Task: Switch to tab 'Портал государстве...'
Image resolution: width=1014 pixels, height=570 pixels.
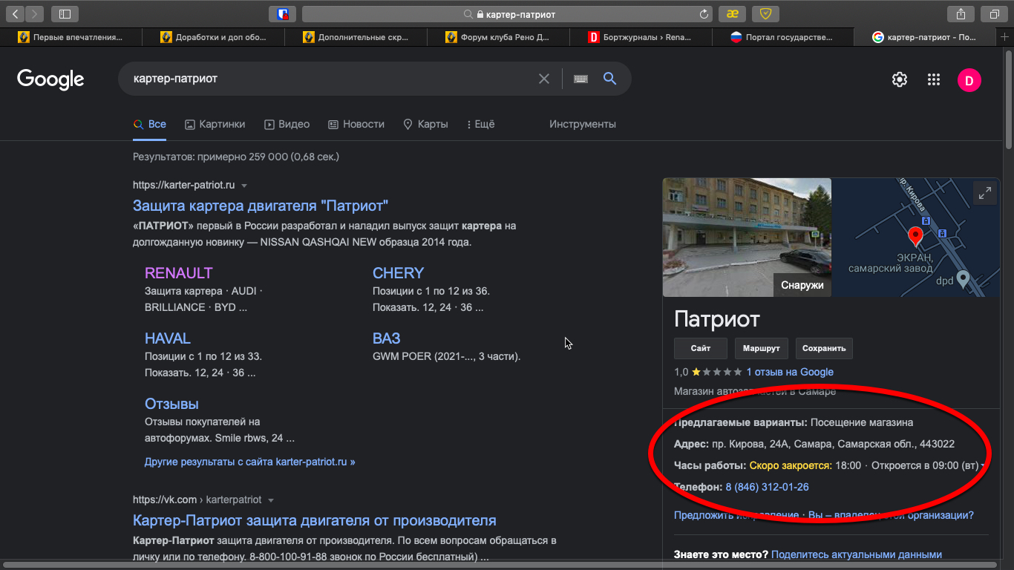Action: click(x=782, y=36)
